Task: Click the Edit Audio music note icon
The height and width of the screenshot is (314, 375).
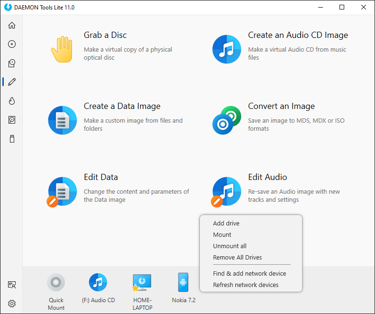Action: click(226, 192)
